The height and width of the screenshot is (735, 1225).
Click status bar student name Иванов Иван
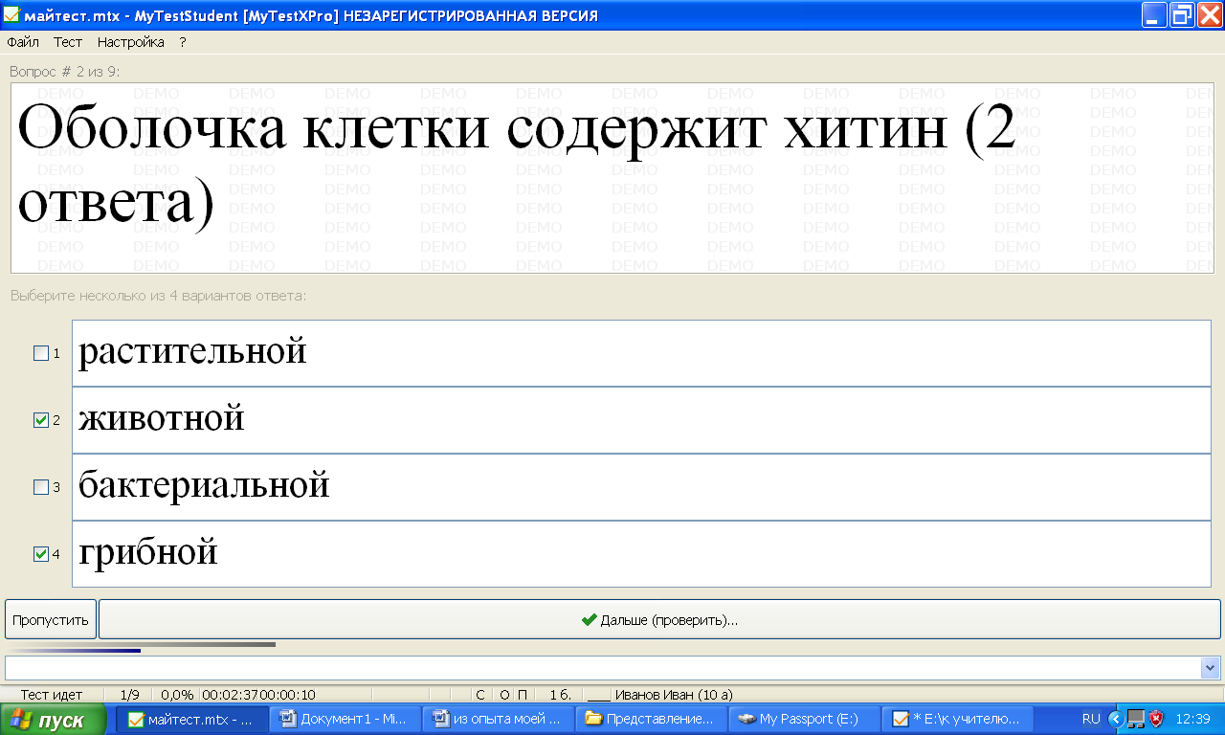click(674, 694)
